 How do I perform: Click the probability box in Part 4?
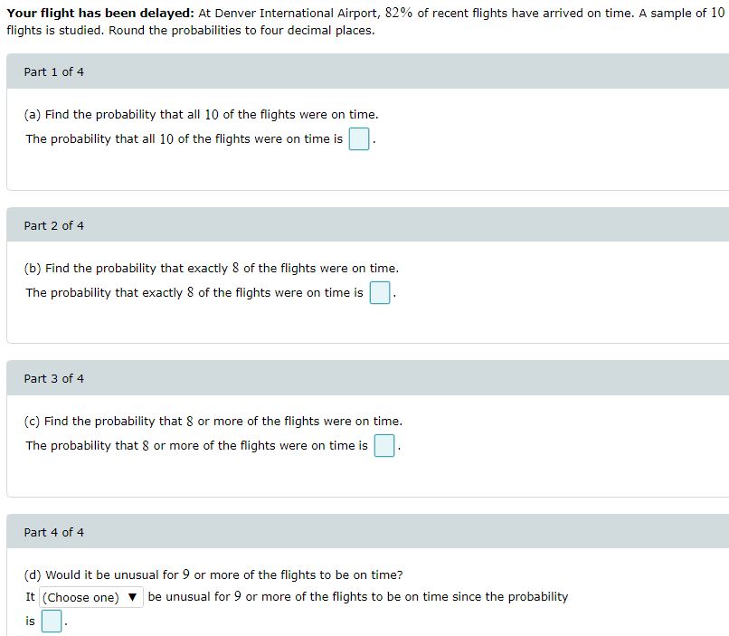coord(51,621)
